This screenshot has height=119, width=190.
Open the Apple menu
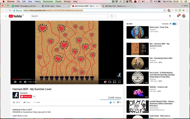4,1
